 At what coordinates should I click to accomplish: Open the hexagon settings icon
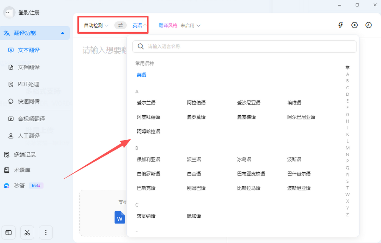click(355, 25)
